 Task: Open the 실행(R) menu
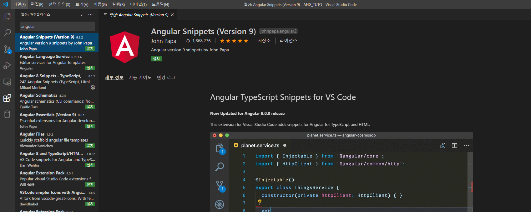pyautogui.click(x=119, y=4)
